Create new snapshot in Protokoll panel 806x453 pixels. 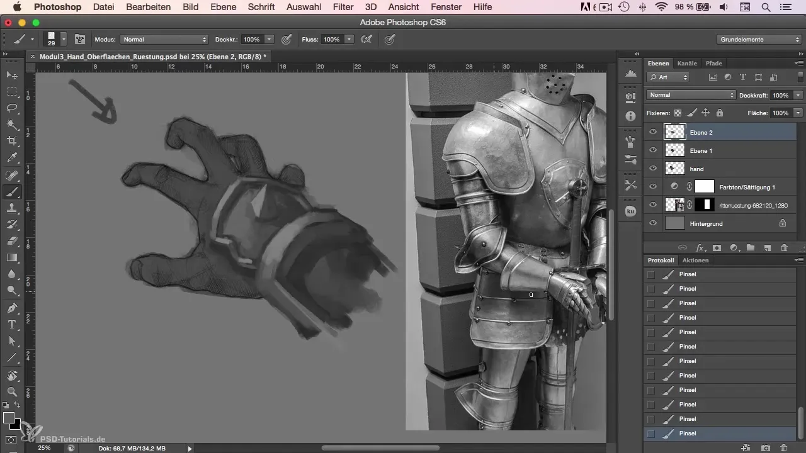[x=766, y=447]
